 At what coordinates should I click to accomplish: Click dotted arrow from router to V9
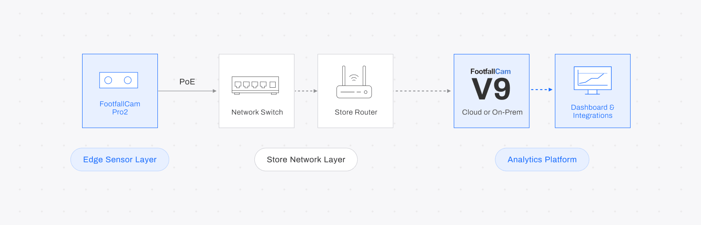pos(423,91)
